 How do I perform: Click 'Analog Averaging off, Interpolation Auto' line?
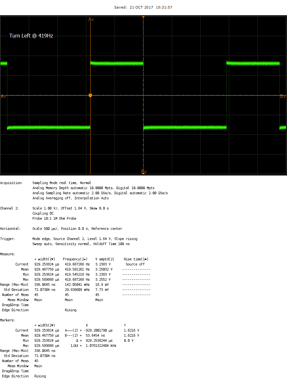pos(70,198)
